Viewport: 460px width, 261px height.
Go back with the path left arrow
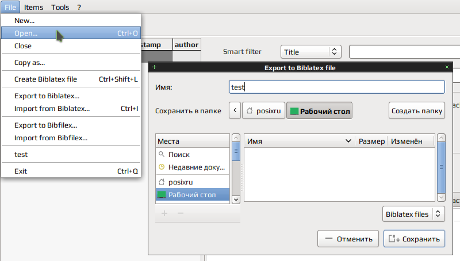click(x=235, y=110)
